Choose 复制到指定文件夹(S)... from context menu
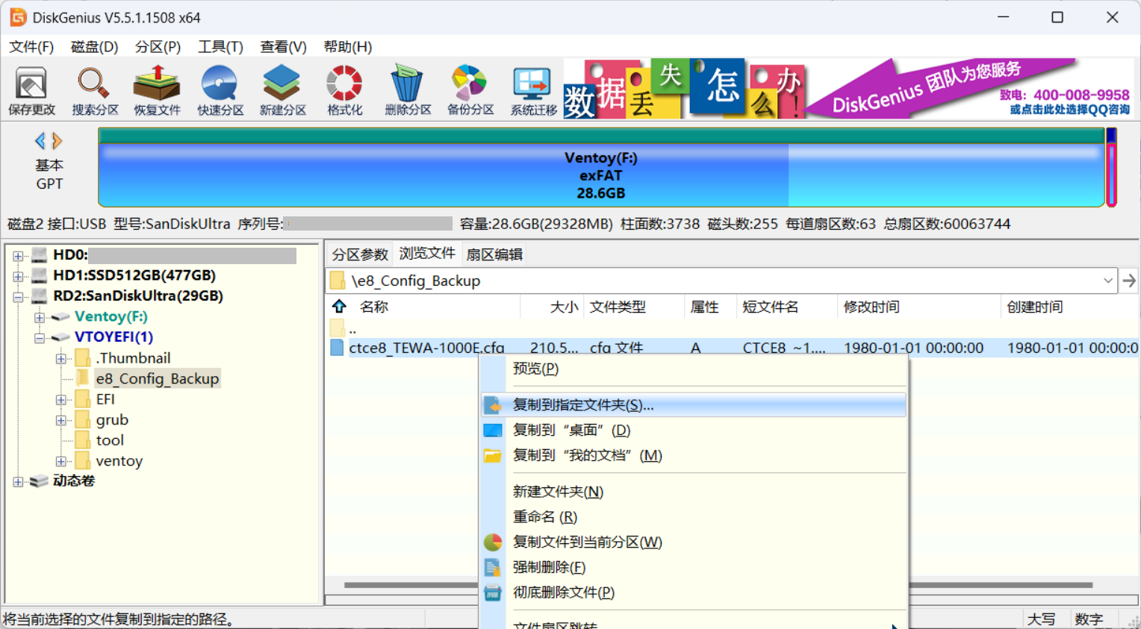1141x629 pixels. tap(582, 405)
